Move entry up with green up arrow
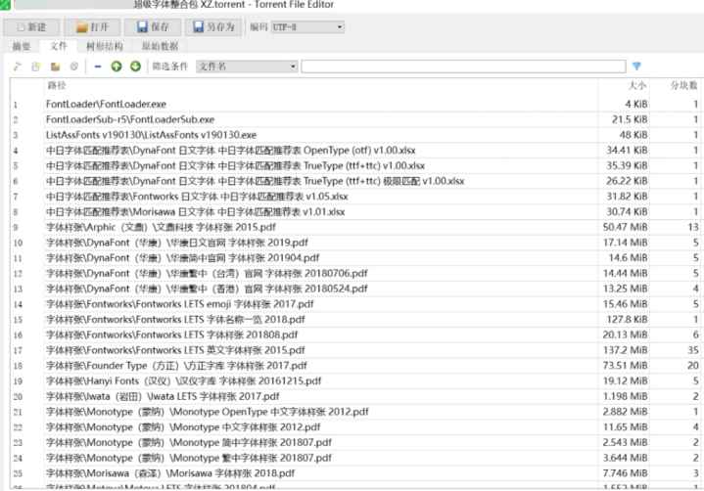The width and height of the screenshot is (704, 491). pos(117,67)
